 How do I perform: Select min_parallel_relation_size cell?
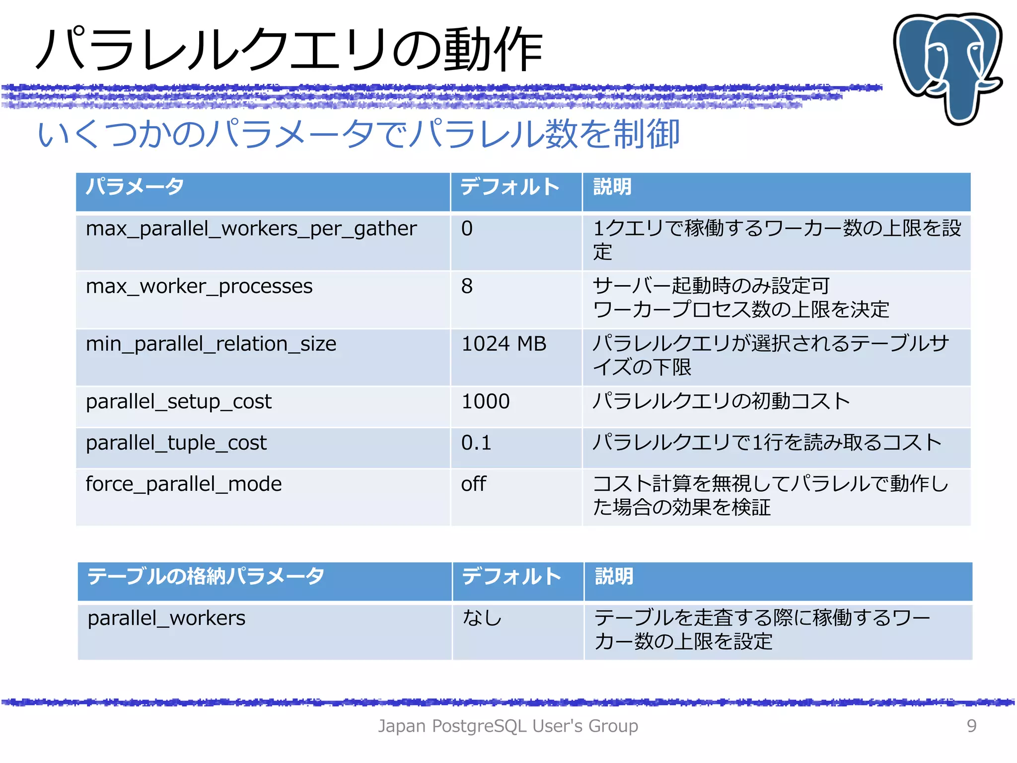pos(263,357)
